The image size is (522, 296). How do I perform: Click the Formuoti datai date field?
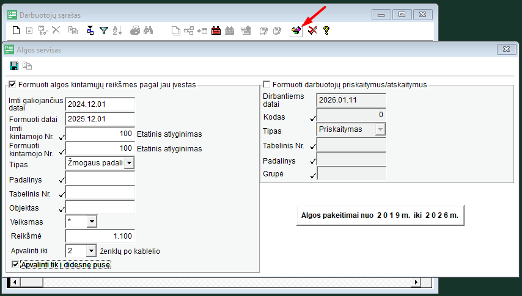pos(100,119)
